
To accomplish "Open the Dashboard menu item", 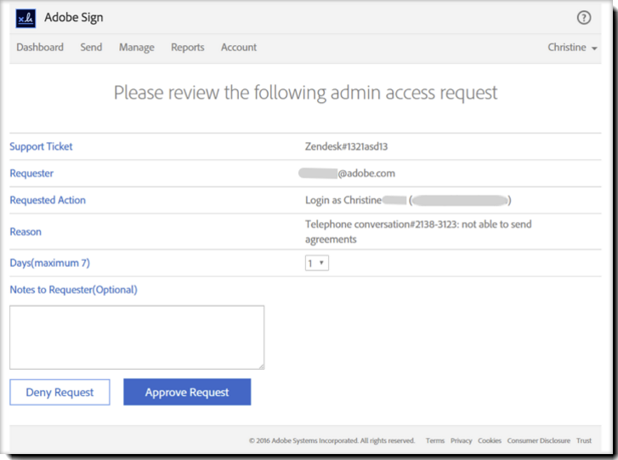I will click(x=40, y=48).
